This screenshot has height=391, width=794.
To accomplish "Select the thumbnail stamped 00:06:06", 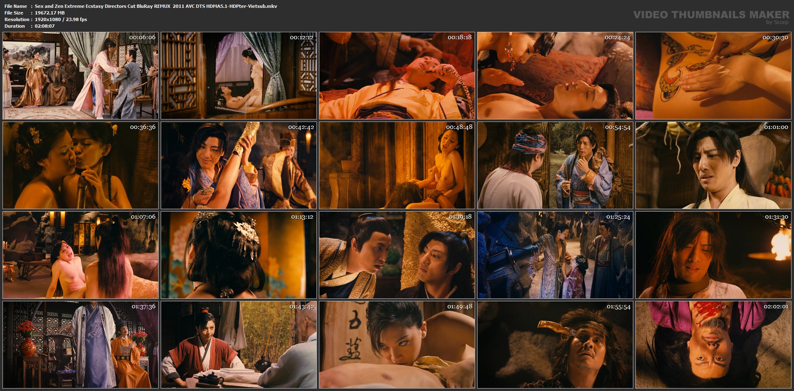I will click(80, 76).
